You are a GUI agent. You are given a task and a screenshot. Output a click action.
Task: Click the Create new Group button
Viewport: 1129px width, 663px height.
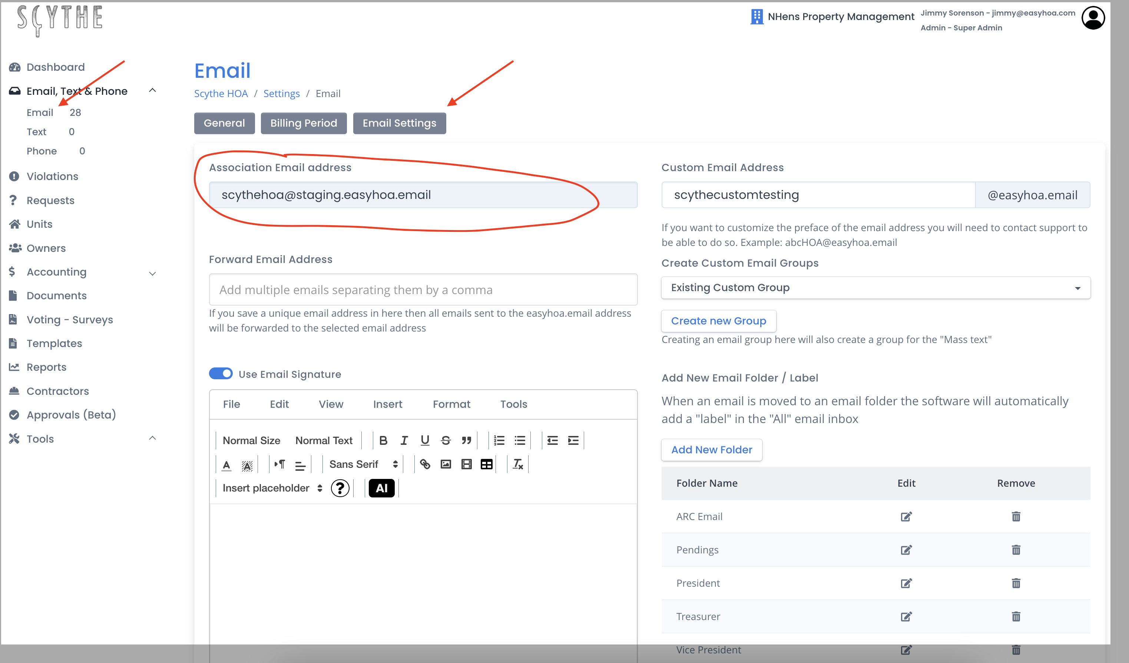pos(719,321)
